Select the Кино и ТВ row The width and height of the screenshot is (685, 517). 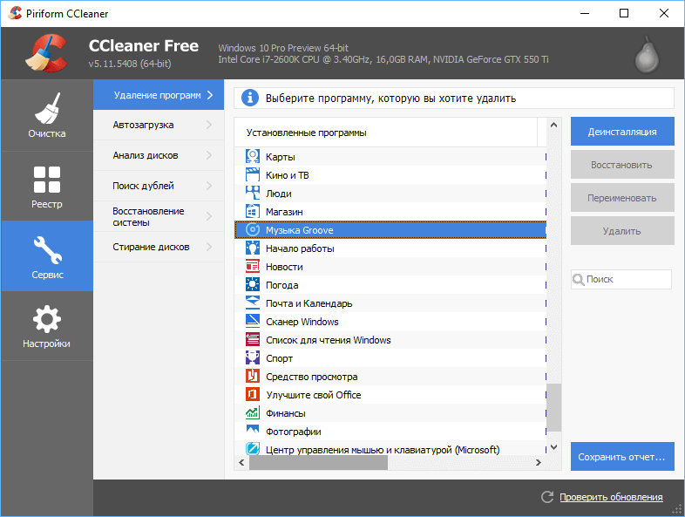click(390, 175)
